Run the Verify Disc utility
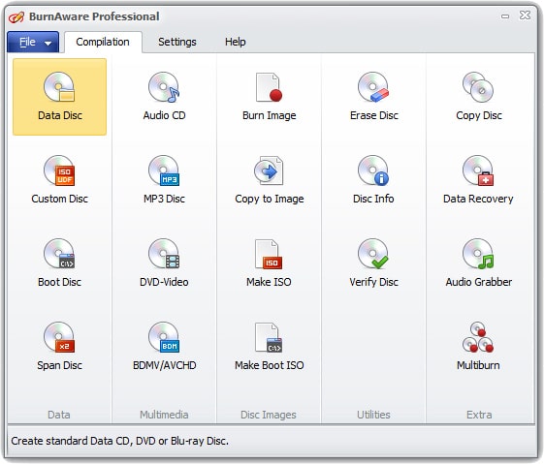 373,263
